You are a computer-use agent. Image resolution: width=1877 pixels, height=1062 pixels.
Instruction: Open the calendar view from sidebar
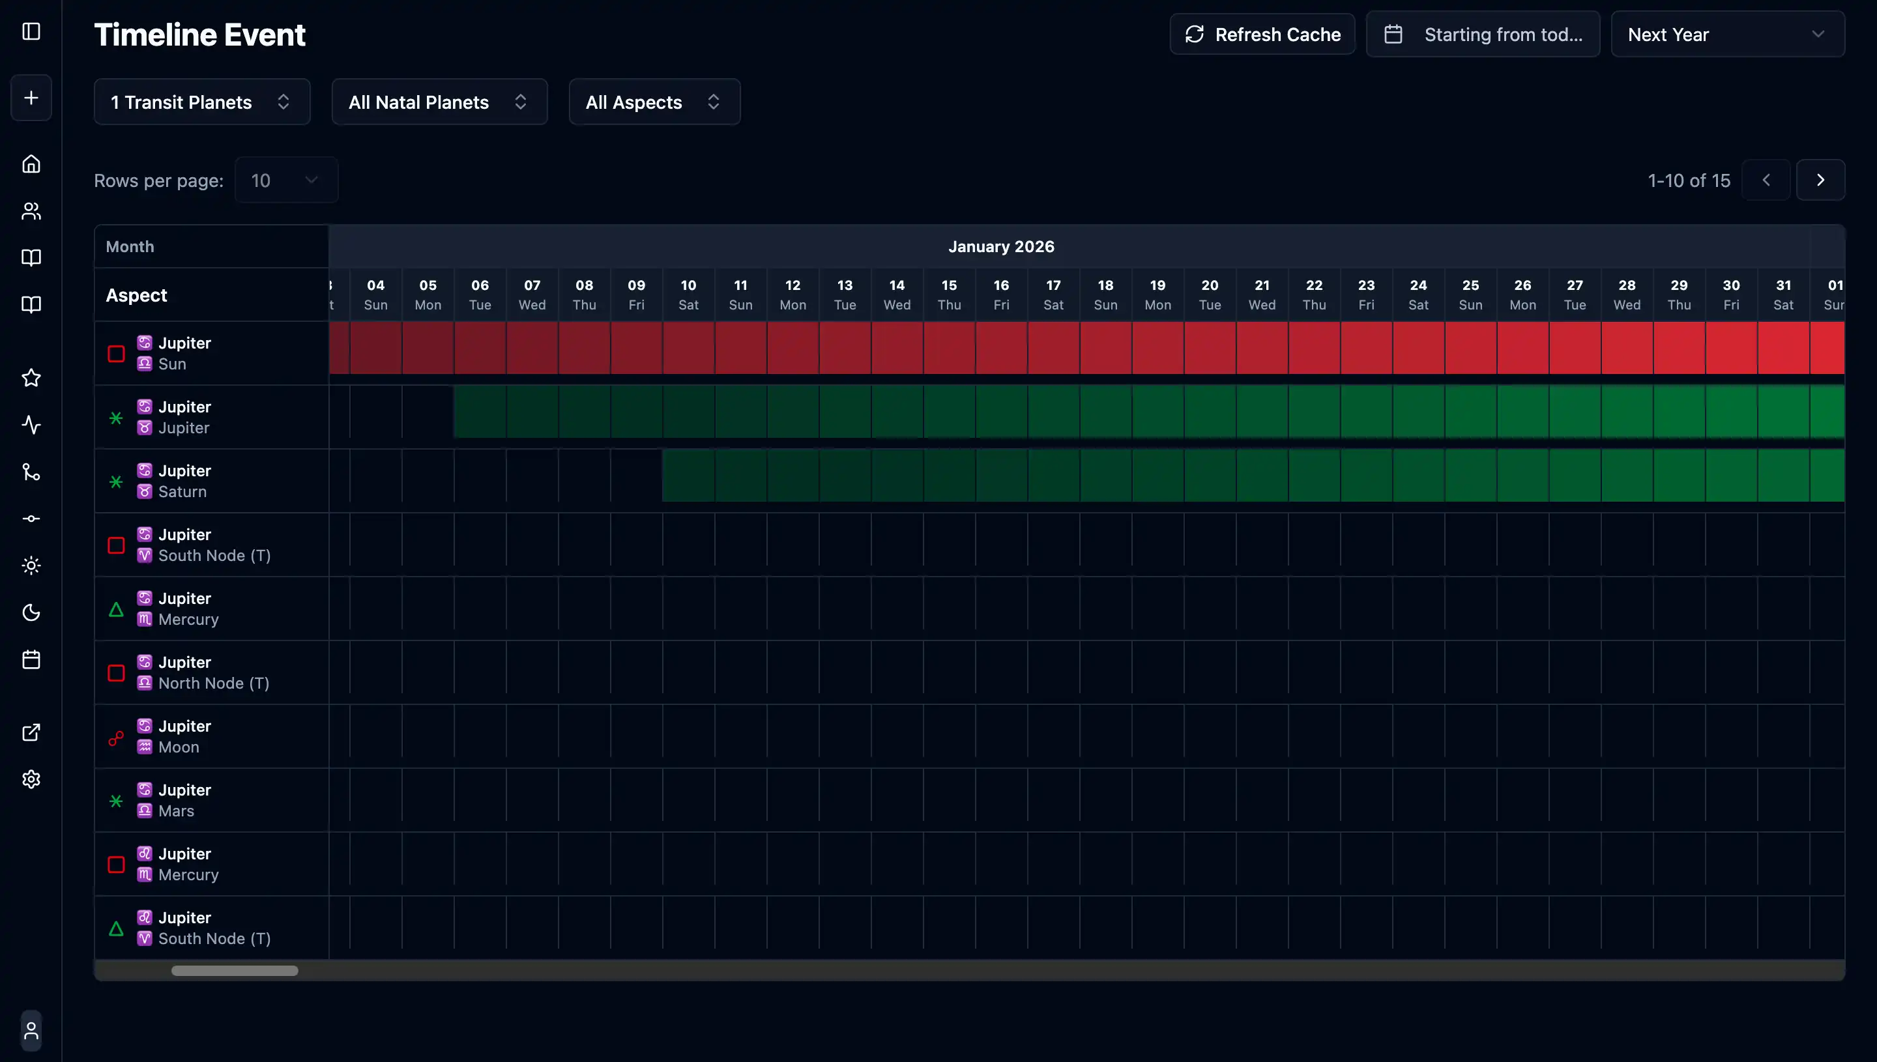(x=31, y=659)
